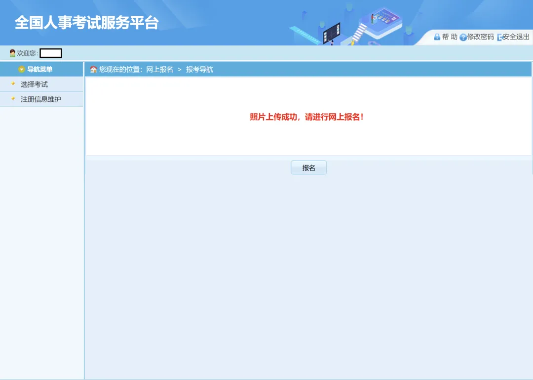Viewport: 533px width, 380px height.
Task: 点击帮助旁边的蓝色锁图标
Action: (x=437, y=37)
